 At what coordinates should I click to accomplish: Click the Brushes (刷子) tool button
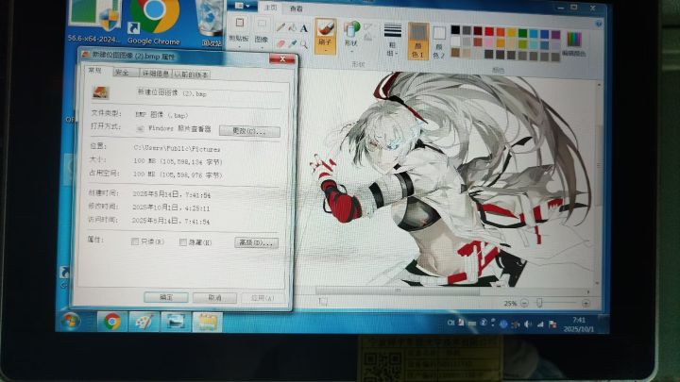325,36
